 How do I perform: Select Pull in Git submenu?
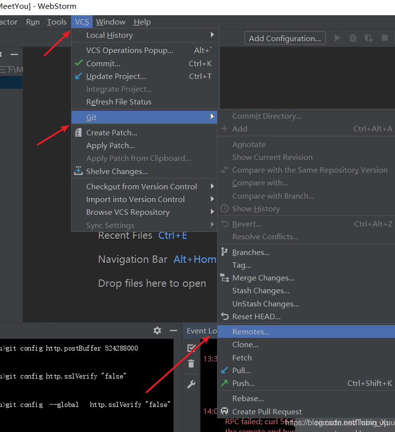pyautogui.click(x=306, y=371)
